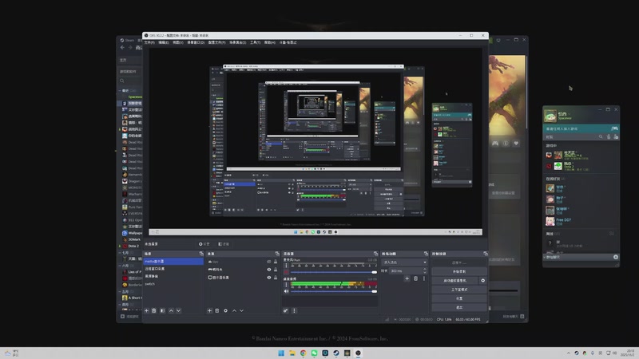Remove selected source with trash icon
The image size is (639, 359).
216,310
